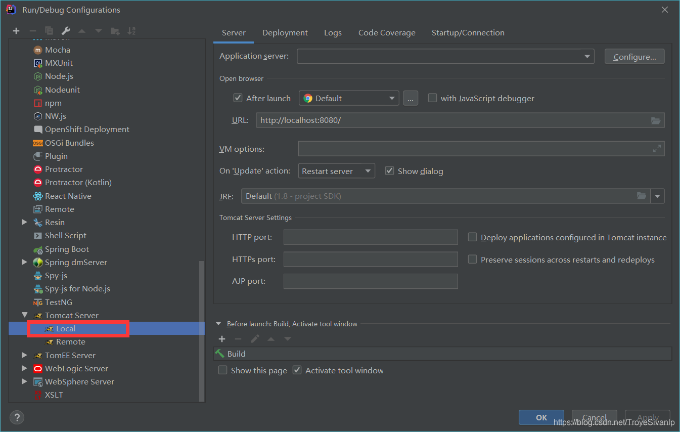Click the Configure... button
The height and width of the screenshot is (432, 680).
click(x=634, y=57)
